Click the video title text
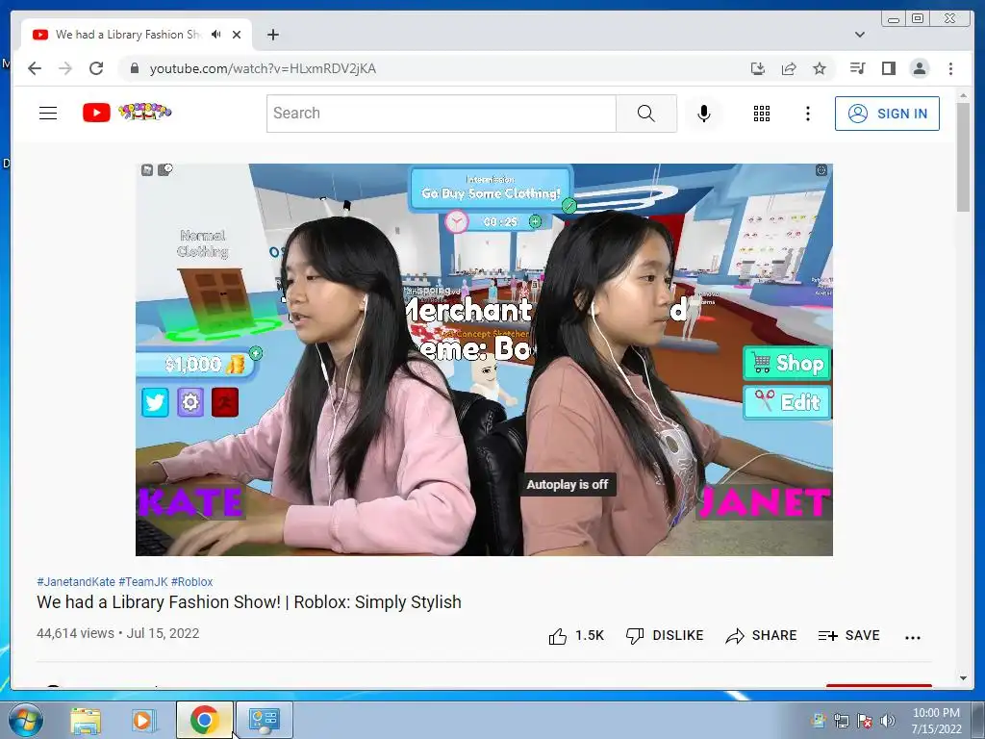Screen dimensions: 985x739 click(249, 602)
